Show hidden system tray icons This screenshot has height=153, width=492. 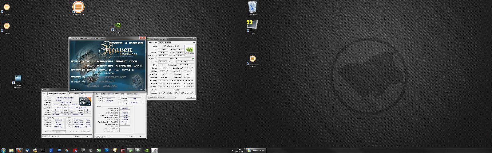232,150
